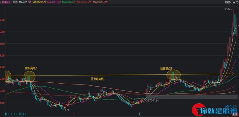Image resolution: width=239 pixels, height=117 pixels.
Task: Click the red L marker at chart bottom
Action: click(75, 114)
